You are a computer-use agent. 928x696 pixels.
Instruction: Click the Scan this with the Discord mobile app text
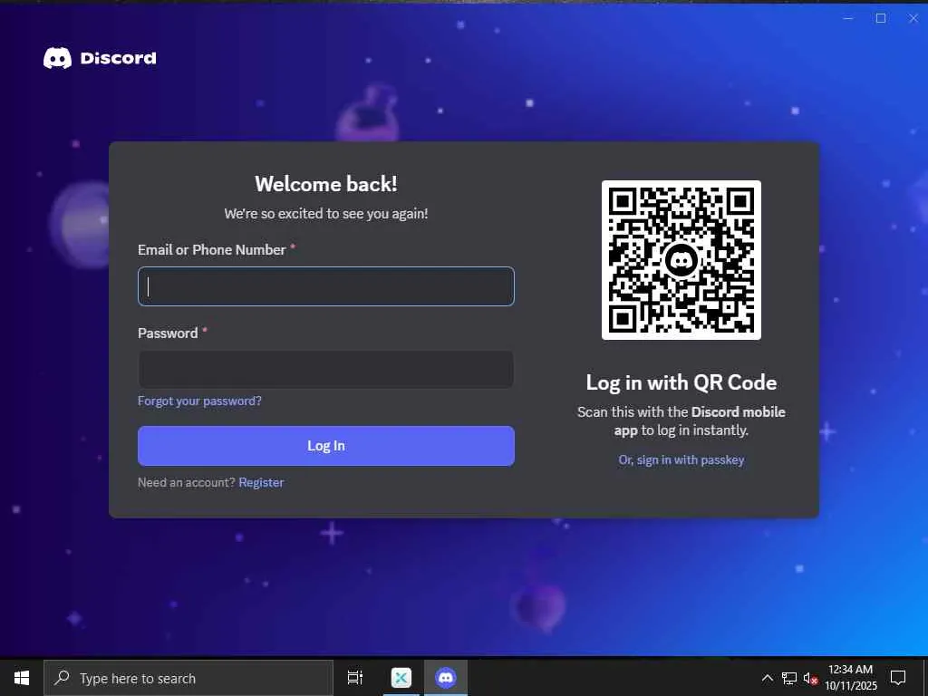[x=681, y=420]
